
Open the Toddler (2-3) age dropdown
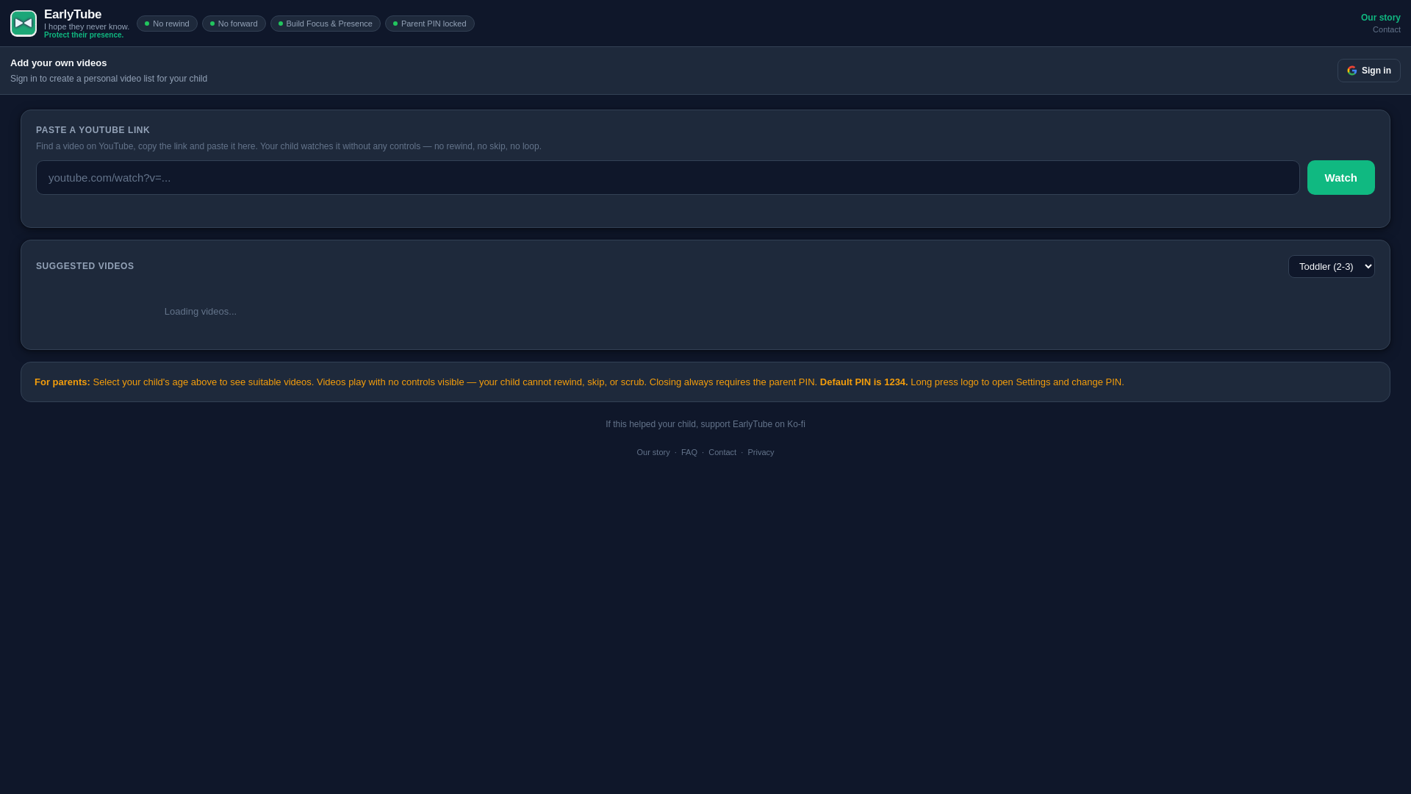coord(1331,266)
